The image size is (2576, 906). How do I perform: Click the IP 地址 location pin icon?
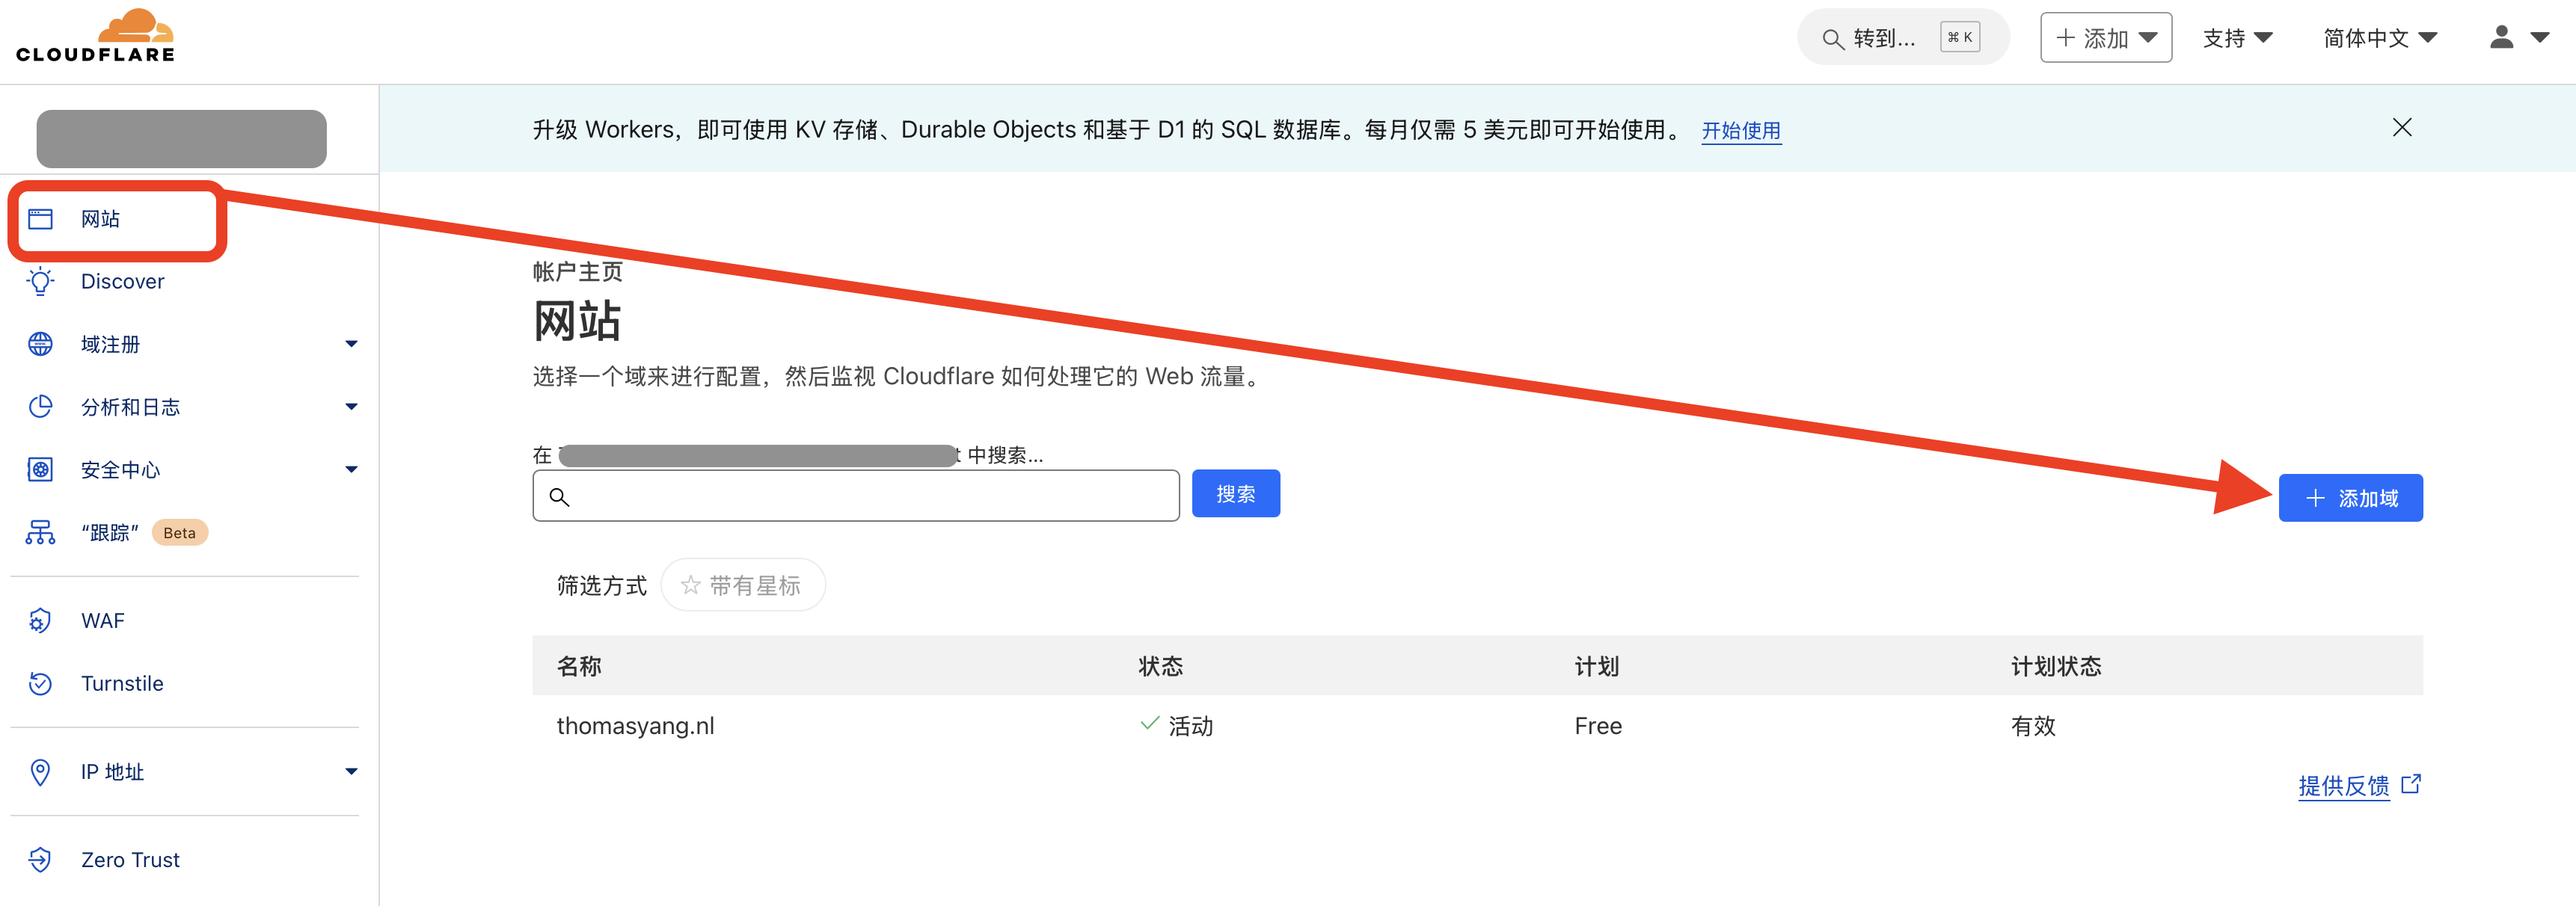40,772
